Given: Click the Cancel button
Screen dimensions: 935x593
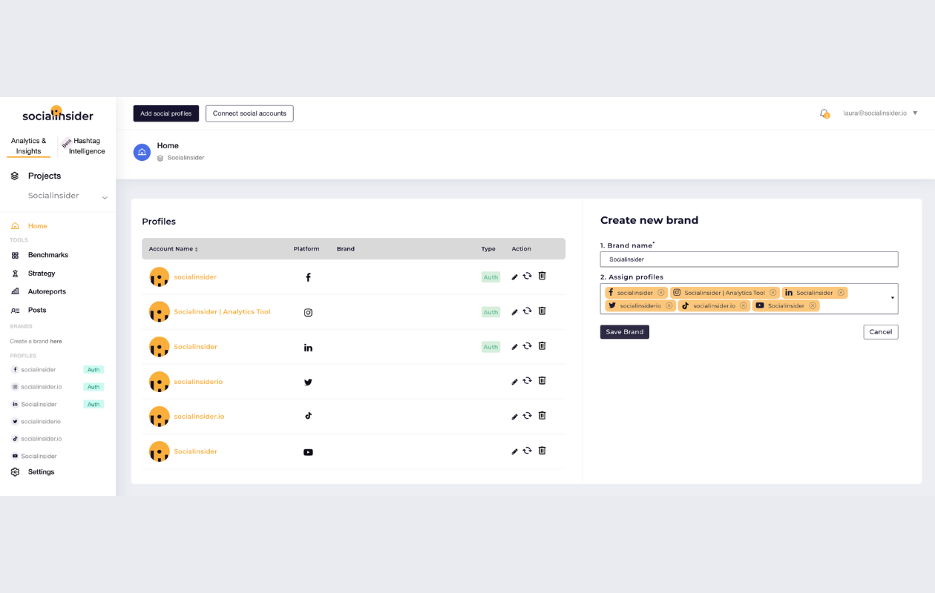Looking at the screenshot, I should tap(881, 332).
